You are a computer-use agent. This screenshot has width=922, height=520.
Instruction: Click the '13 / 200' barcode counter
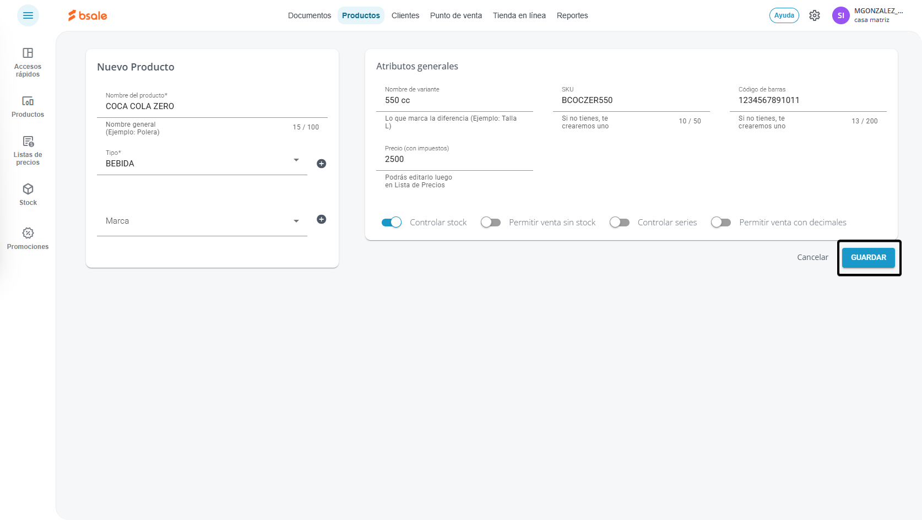click(865, 121)
